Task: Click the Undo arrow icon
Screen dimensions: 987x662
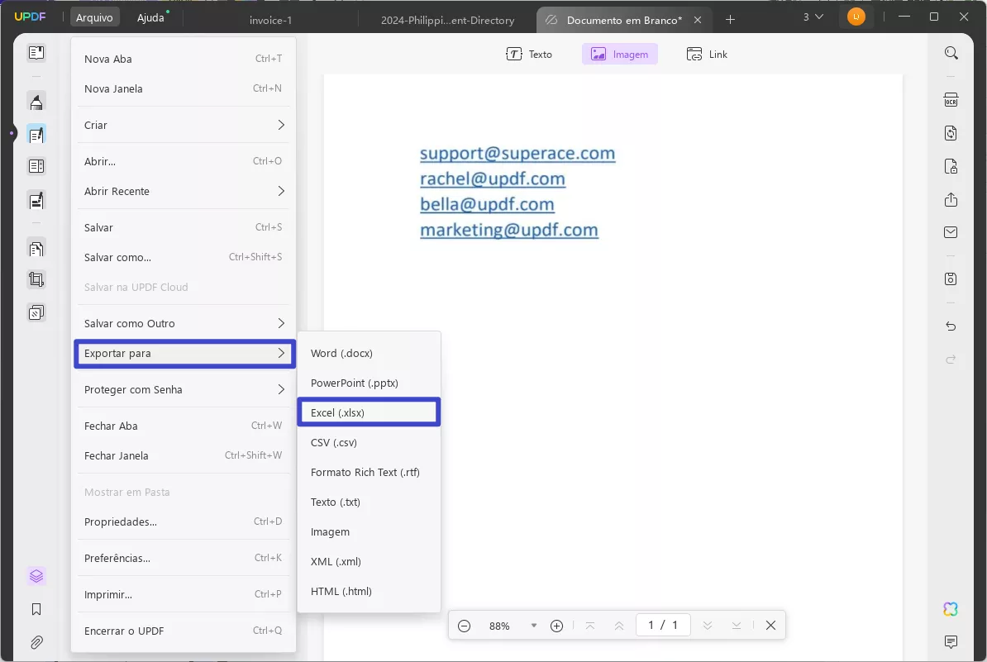Action: point(951,326)
